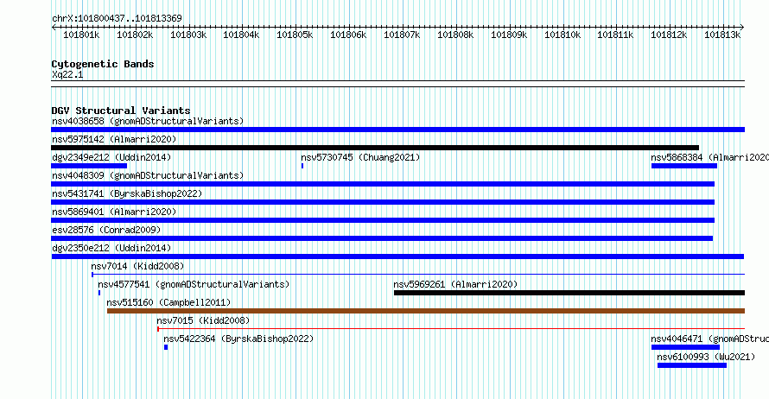Click the nsv5730745 Chuang2021 label

tap(360, 157)
